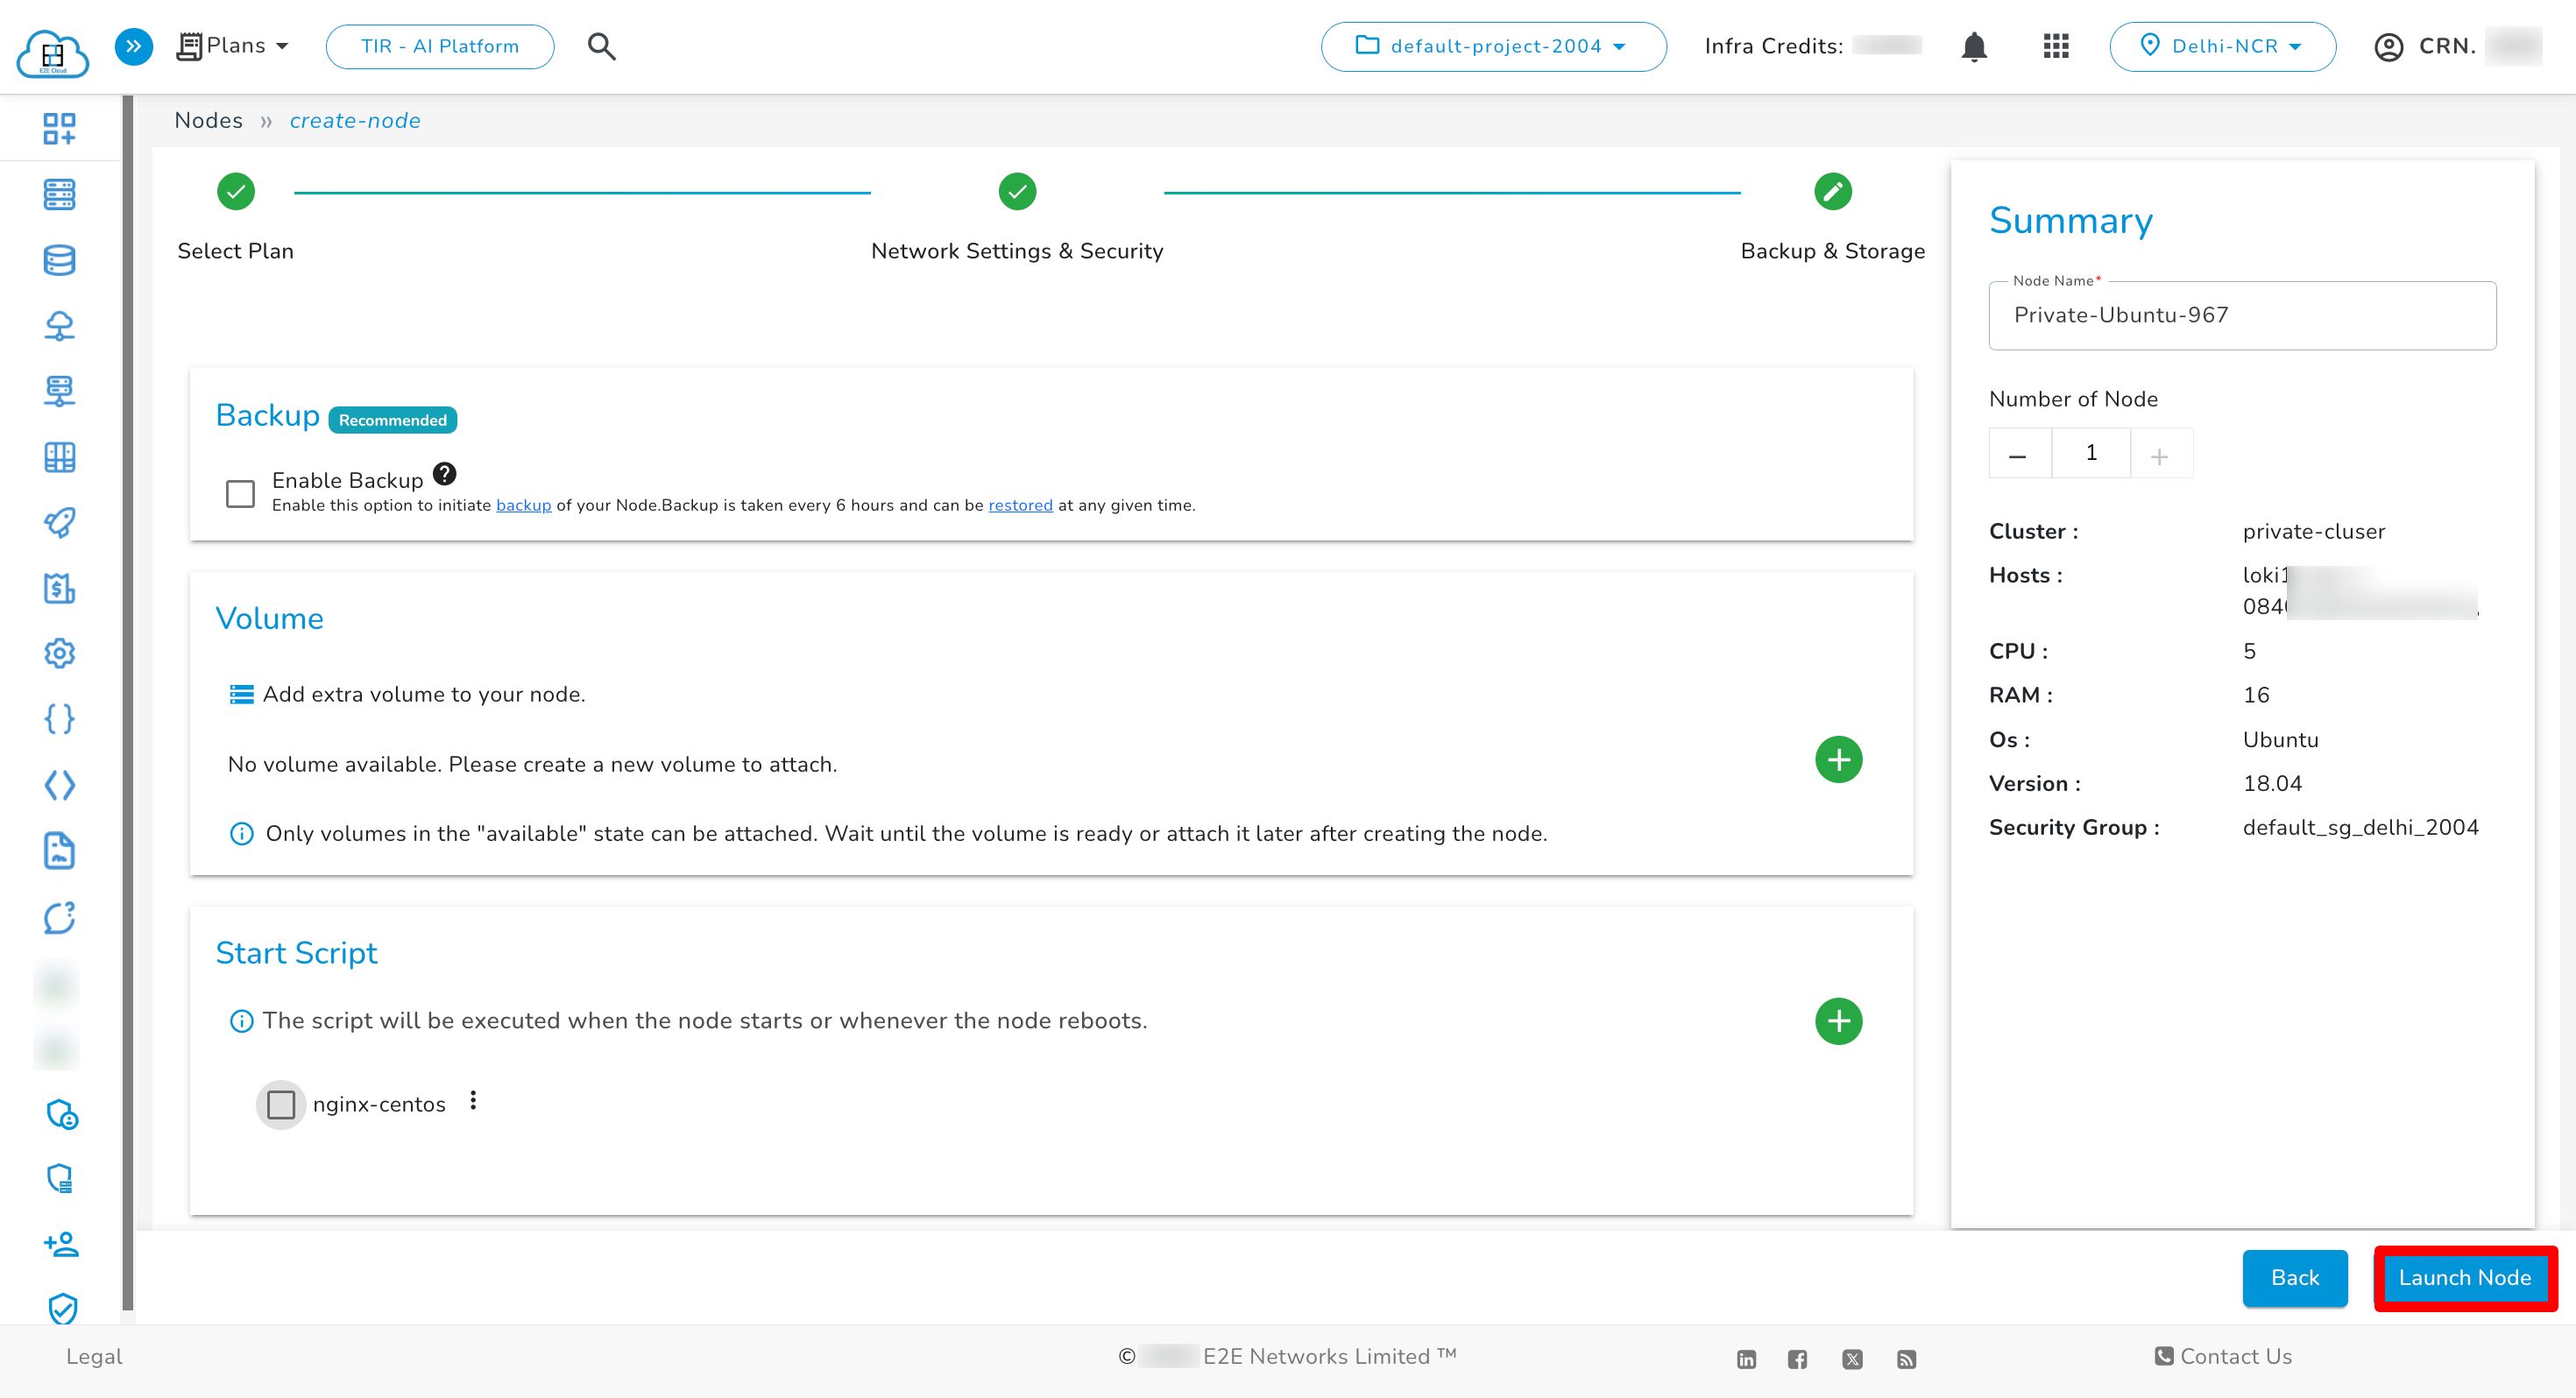Image resolution: width=2576 pixels, height=1398 pixels.
Task: Tick the Enable Backup checkbox
Action: [x=240, y=493]
